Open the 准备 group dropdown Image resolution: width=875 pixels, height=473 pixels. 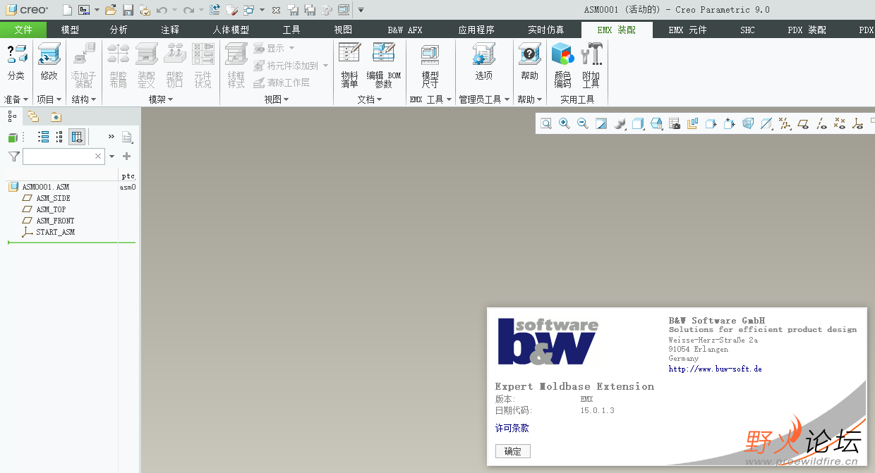[x=16, y=100]
